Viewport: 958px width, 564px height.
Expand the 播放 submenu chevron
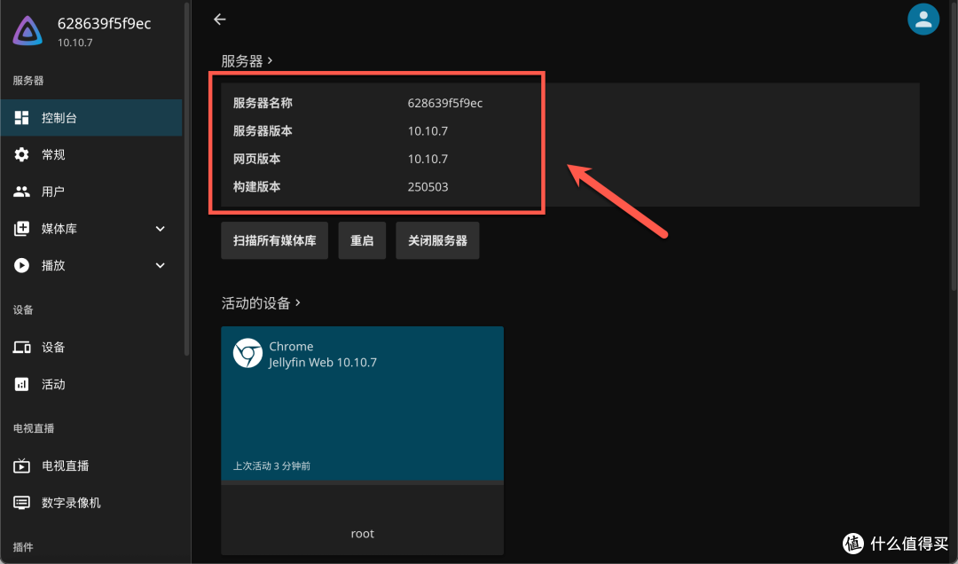tap(160, 265)
